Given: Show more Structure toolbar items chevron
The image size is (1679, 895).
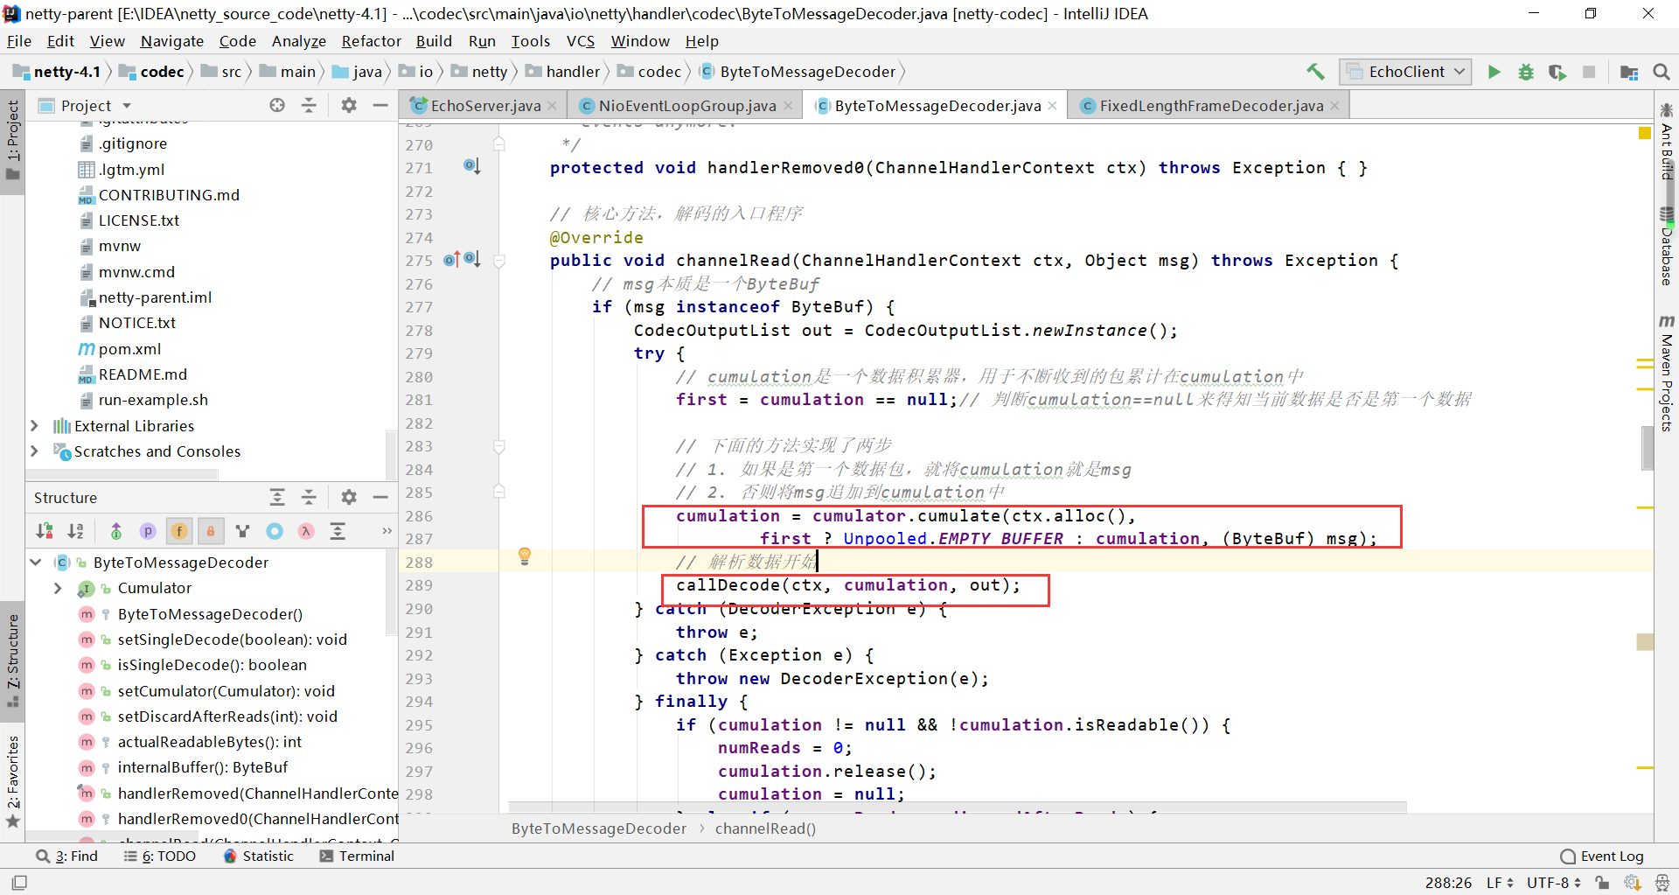Looking at the screenshot, I should click(x=387, y=531).
